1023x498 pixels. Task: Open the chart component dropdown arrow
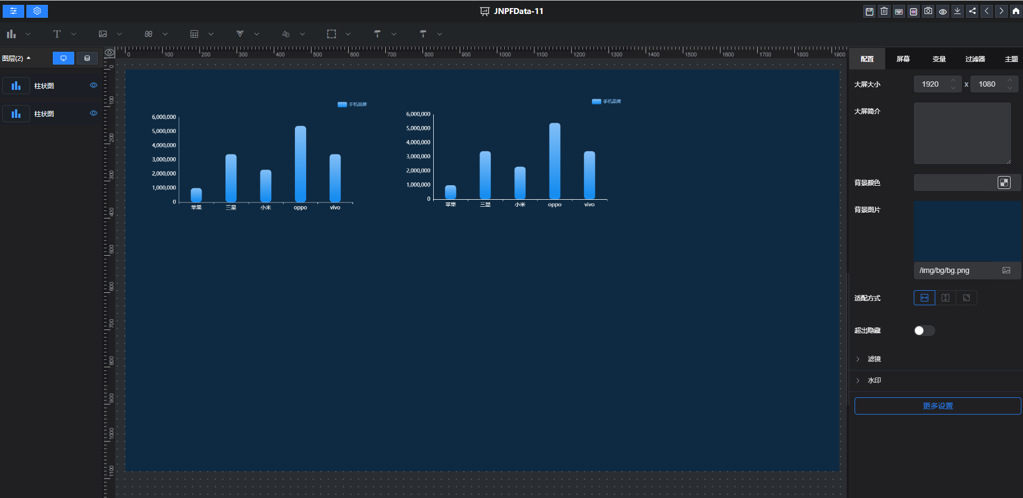(28, 34)
